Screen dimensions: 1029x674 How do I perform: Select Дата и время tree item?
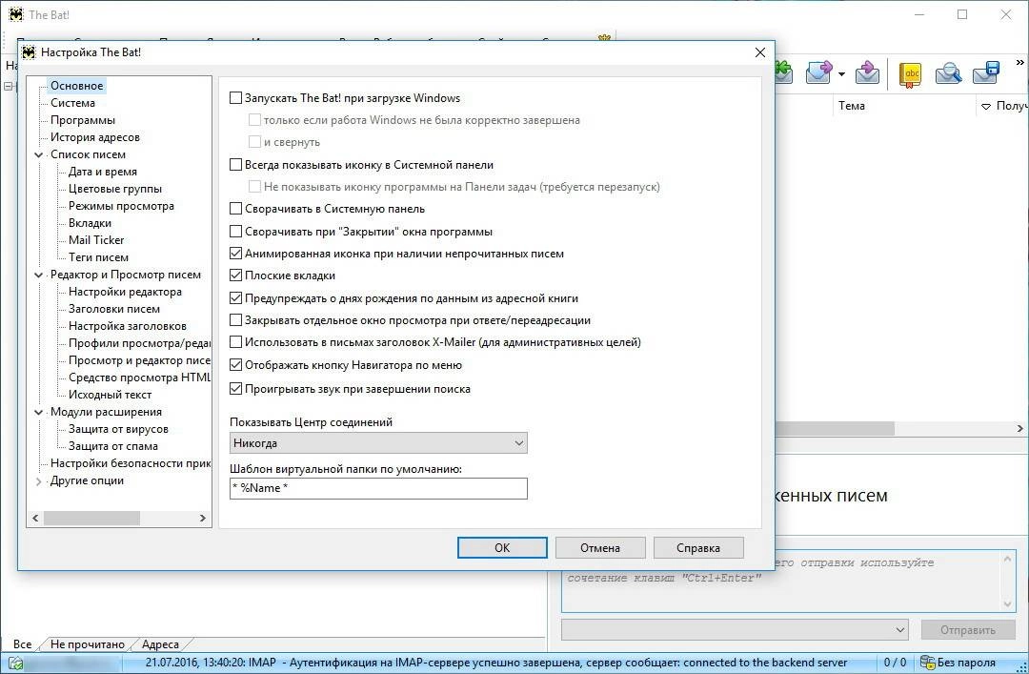103,172
